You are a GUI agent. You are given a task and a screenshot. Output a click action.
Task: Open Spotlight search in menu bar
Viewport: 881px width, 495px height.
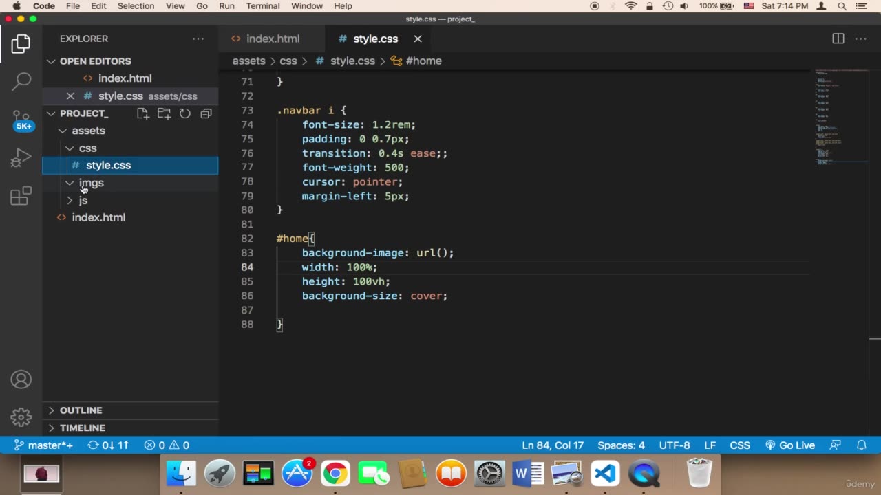[842, 6]
